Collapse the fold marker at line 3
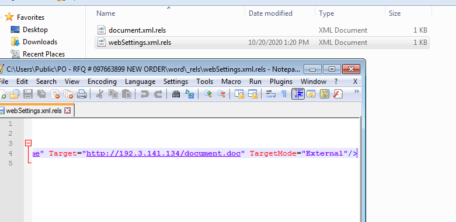Screen dimensions: 456x222 [28, 143]
